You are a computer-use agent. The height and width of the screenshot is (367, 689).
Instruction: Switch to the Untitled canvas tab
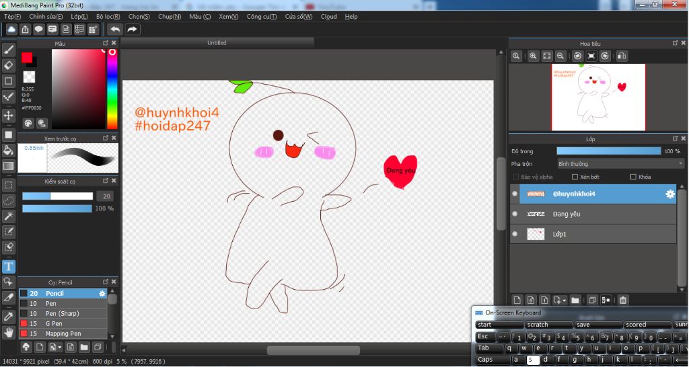pos(217,42)
